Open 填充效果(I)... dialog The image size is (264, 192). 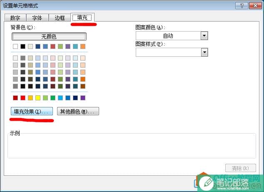click(x=32, y=111)
